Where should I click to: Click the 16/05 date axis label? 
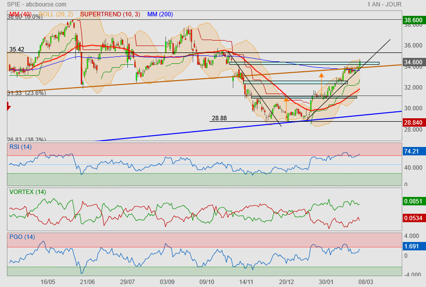pyautogui.click(x=48, y=282)
